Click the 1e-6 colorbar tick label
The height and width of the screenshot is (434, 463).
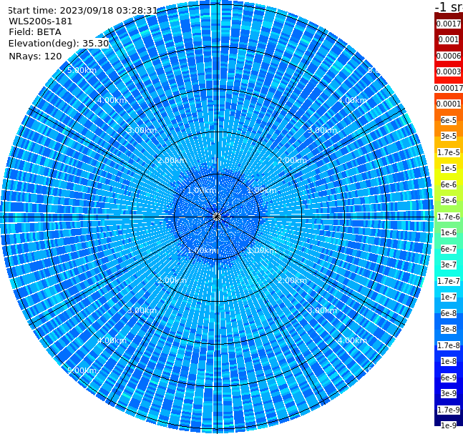[449, 232]
